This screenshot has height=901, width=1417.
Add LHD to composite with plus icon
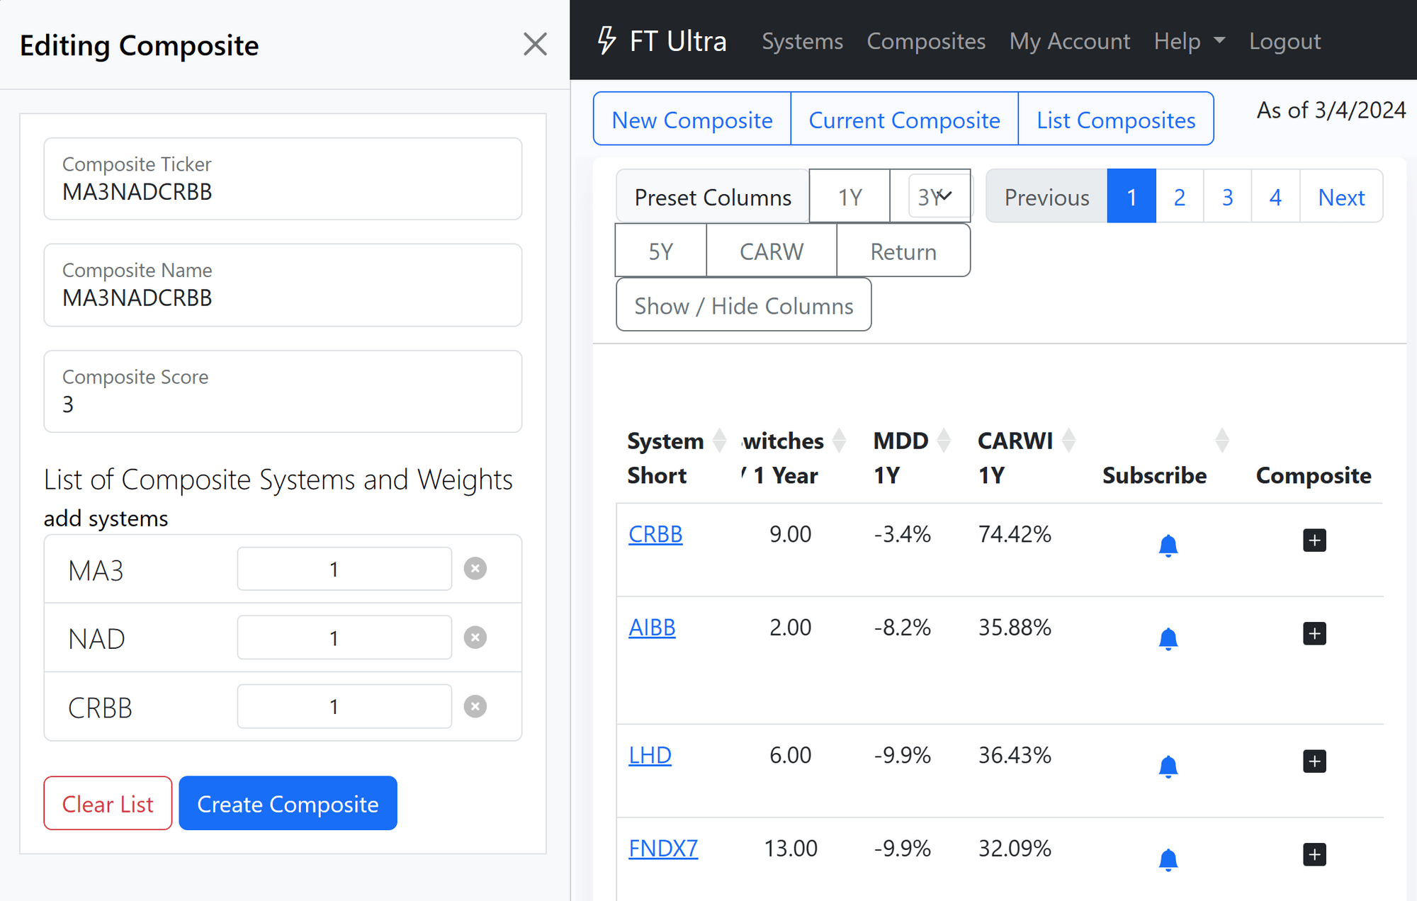[x=1314, y=761]
